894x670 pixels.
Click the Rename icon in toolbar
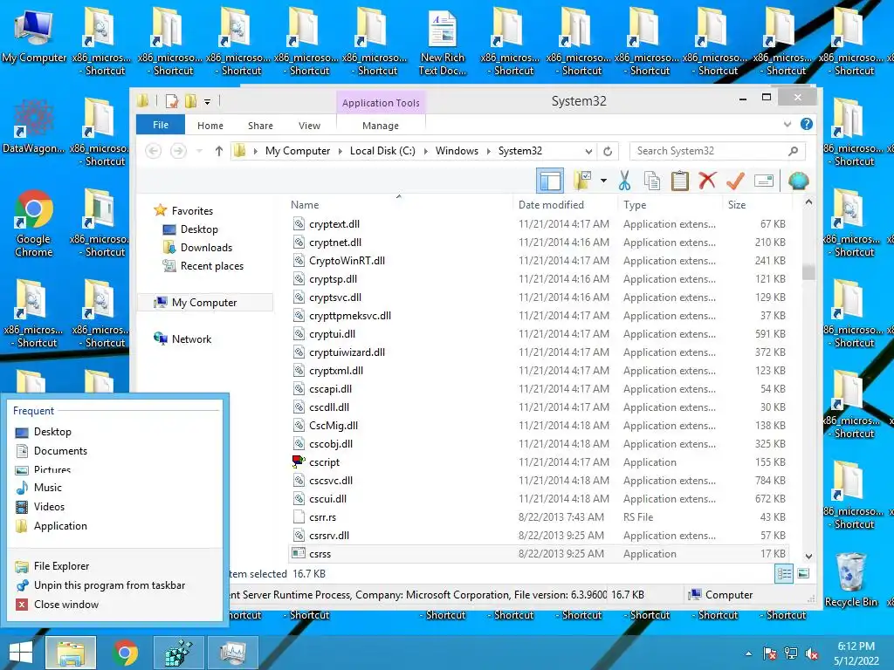pos(763,181)
